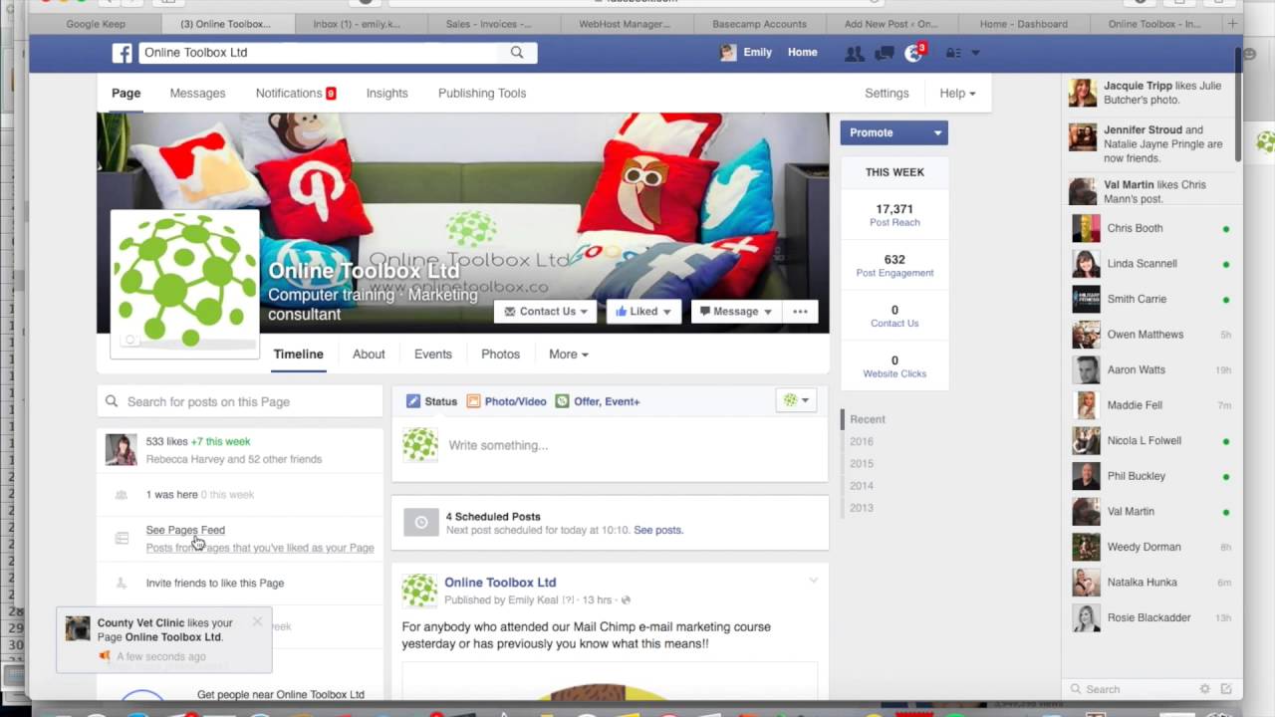Screen dimensions: 1275x717
Task: Click the Status pencil icon
Action: click(413, 401)
